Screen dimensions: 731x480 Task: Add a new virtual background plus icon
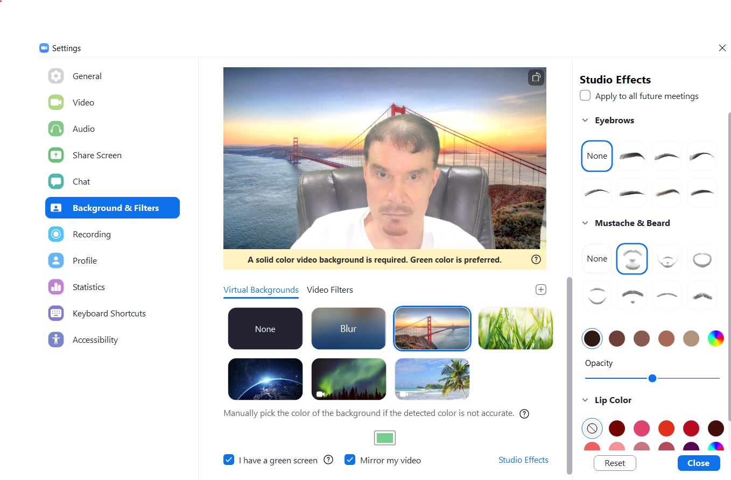click(x=541, y=290)
